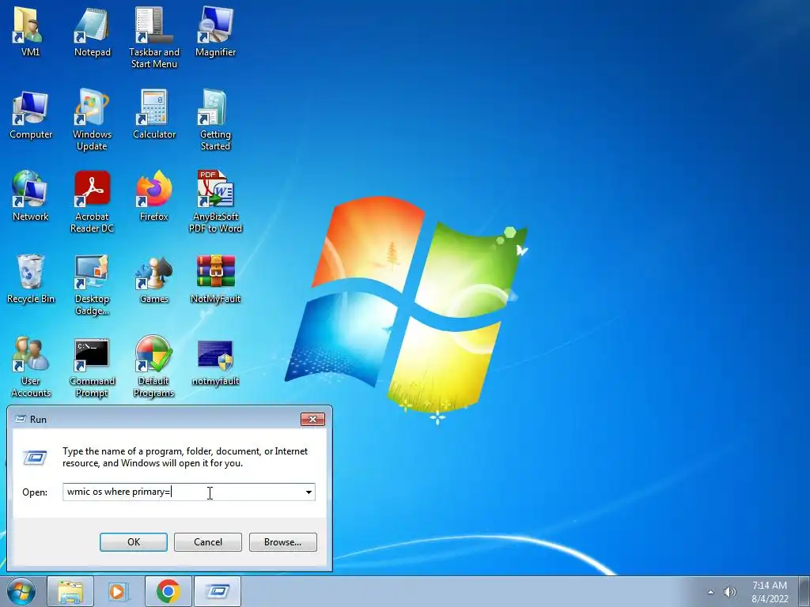This screenshot has height=607, width=810.
Task: Select the User Accounts shortcut
Action: (31, 367)
